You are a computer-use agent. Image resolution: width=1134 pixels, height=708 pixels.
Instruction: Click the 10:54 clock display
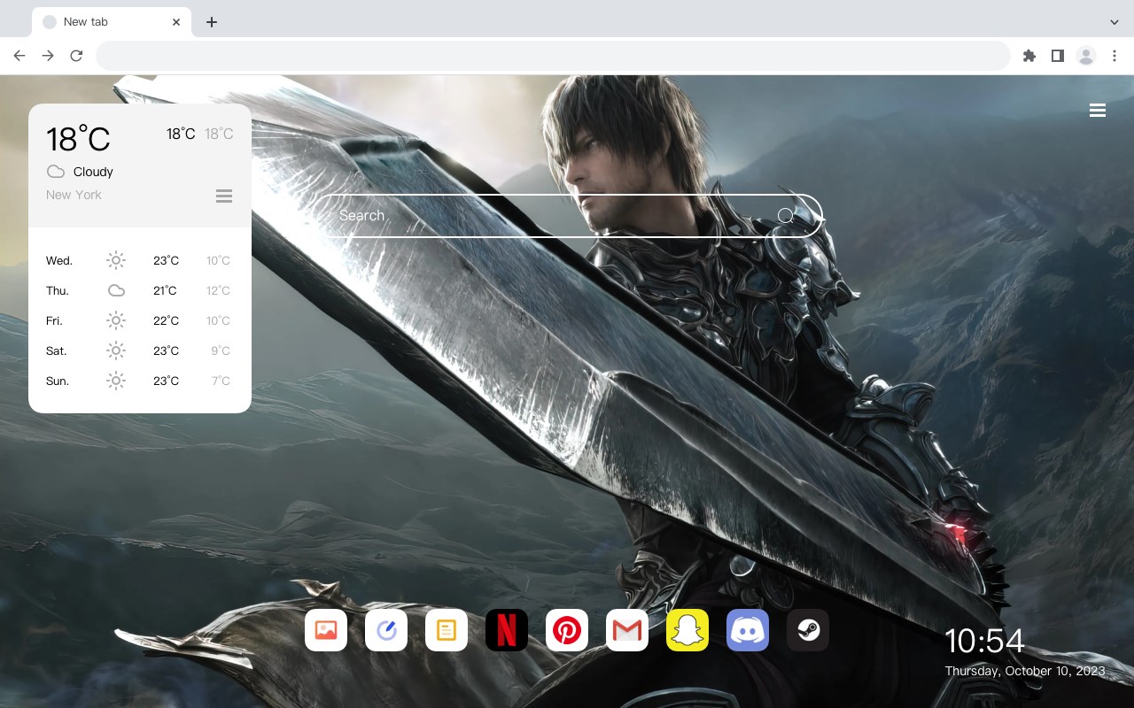pos(984,641)
